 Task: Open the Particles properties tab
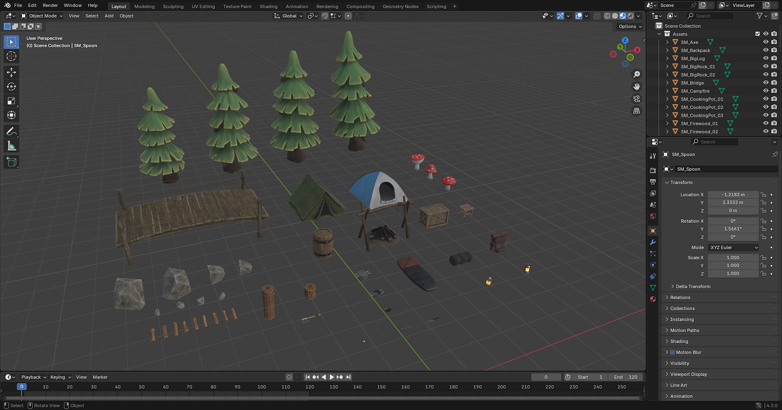653,253
